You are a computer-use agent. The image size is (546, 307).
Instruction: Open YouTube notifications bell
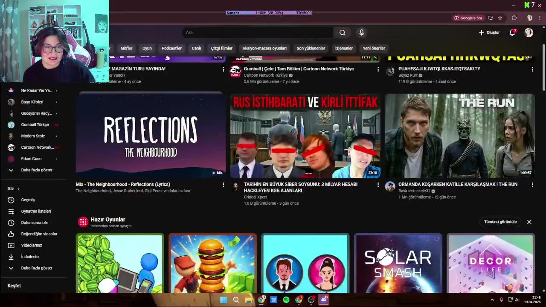(513, 33)
